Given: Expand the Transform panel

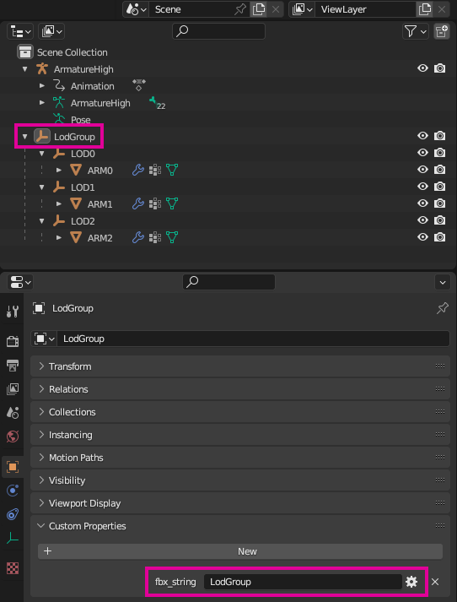Looking at the screenshot, I should coord(240,366).
